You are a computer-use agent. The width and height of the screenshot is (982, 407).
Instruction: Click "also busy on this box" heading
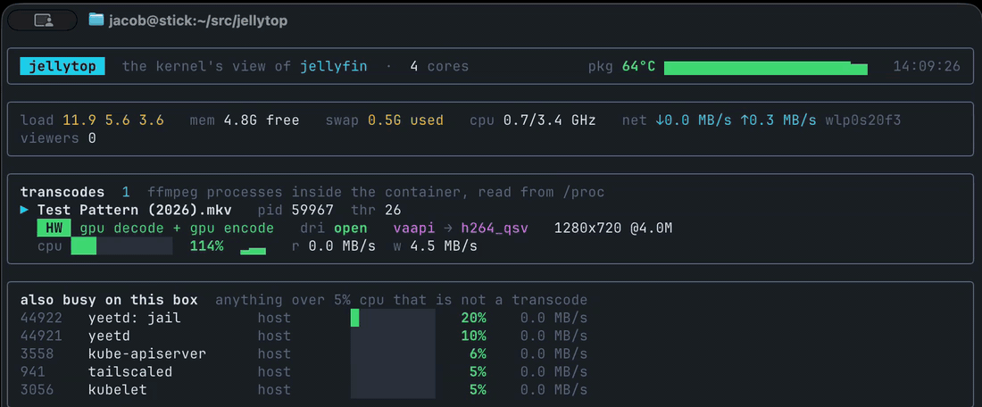pyautogui.click(x=109, y=300)
